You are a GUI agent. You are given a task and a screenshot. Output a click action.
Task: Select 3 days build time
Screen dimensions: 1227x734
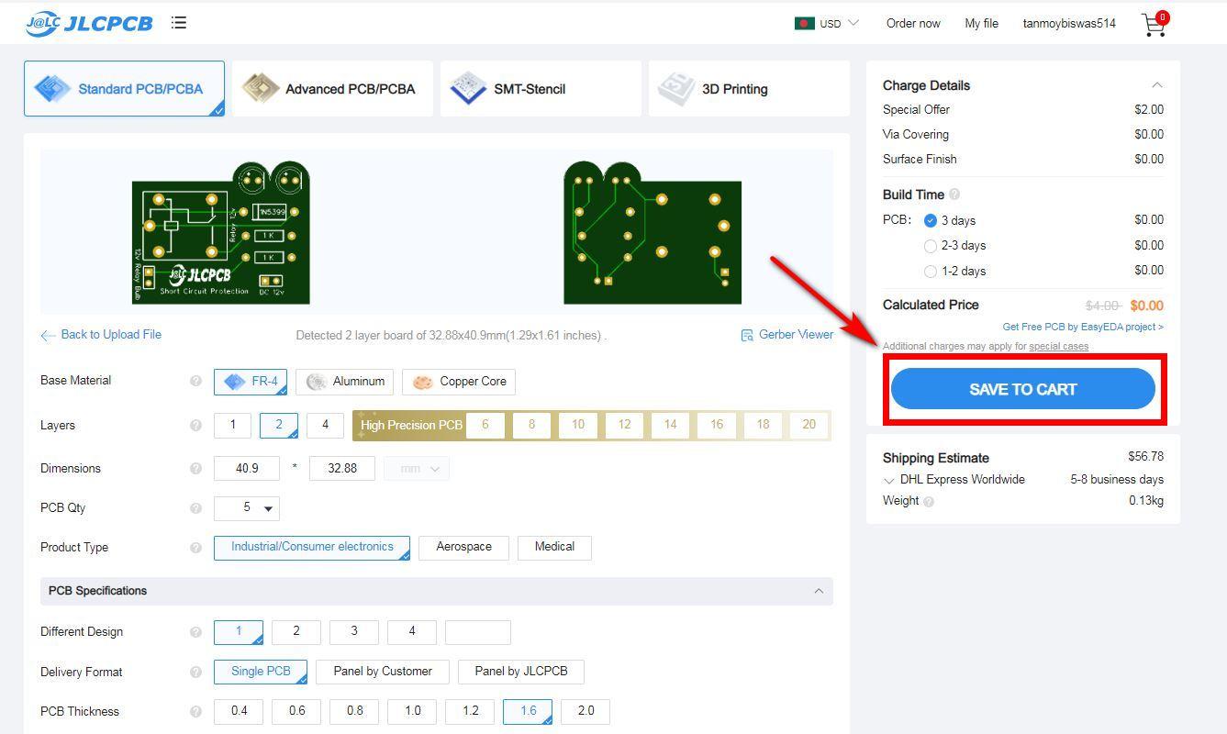pyautogui.click(x=931, y=221)
